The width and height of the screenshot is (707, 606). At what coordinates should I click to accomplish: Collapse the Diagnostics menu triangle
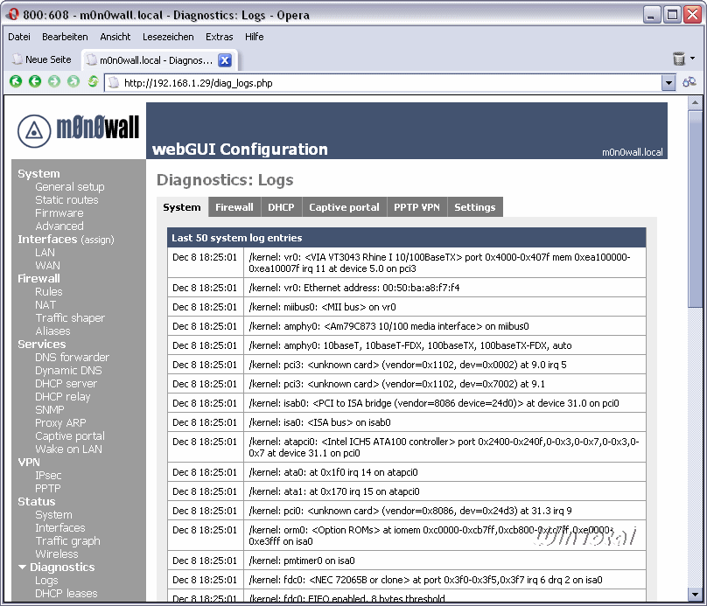click(x=22, y=568)
